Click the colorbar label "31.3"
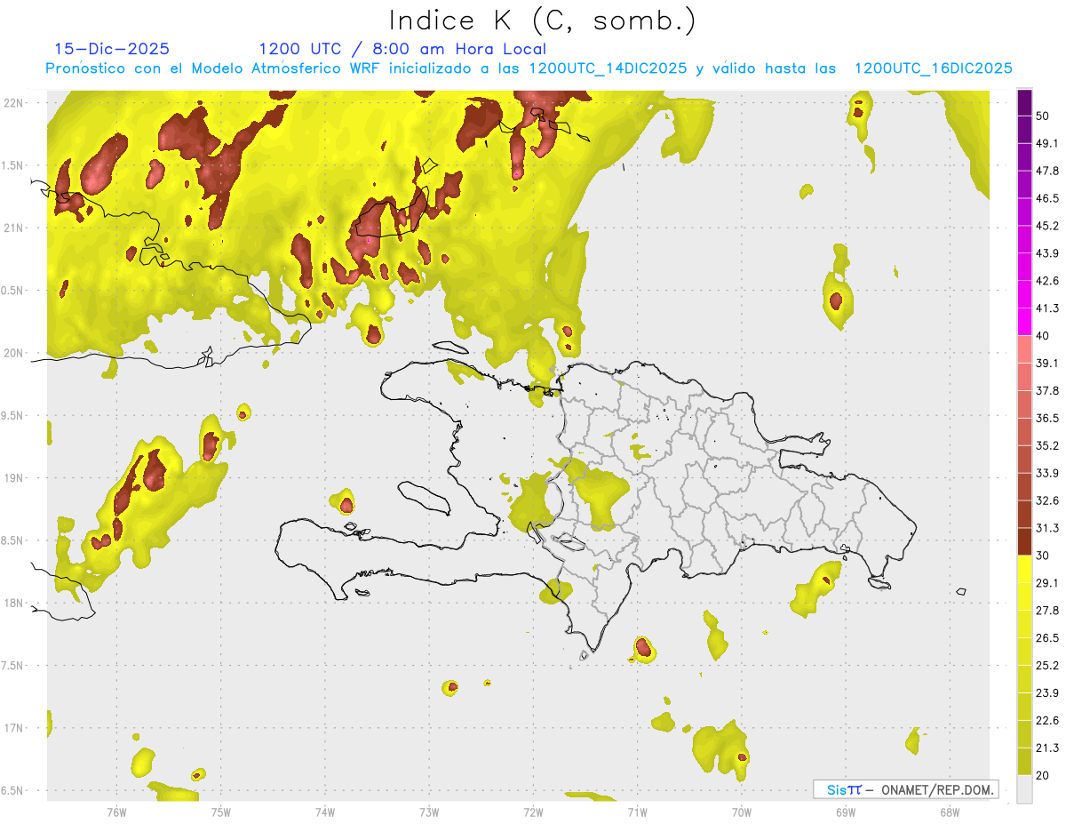The width and height of the screenshot is (1066, 824). (1047, 528)
